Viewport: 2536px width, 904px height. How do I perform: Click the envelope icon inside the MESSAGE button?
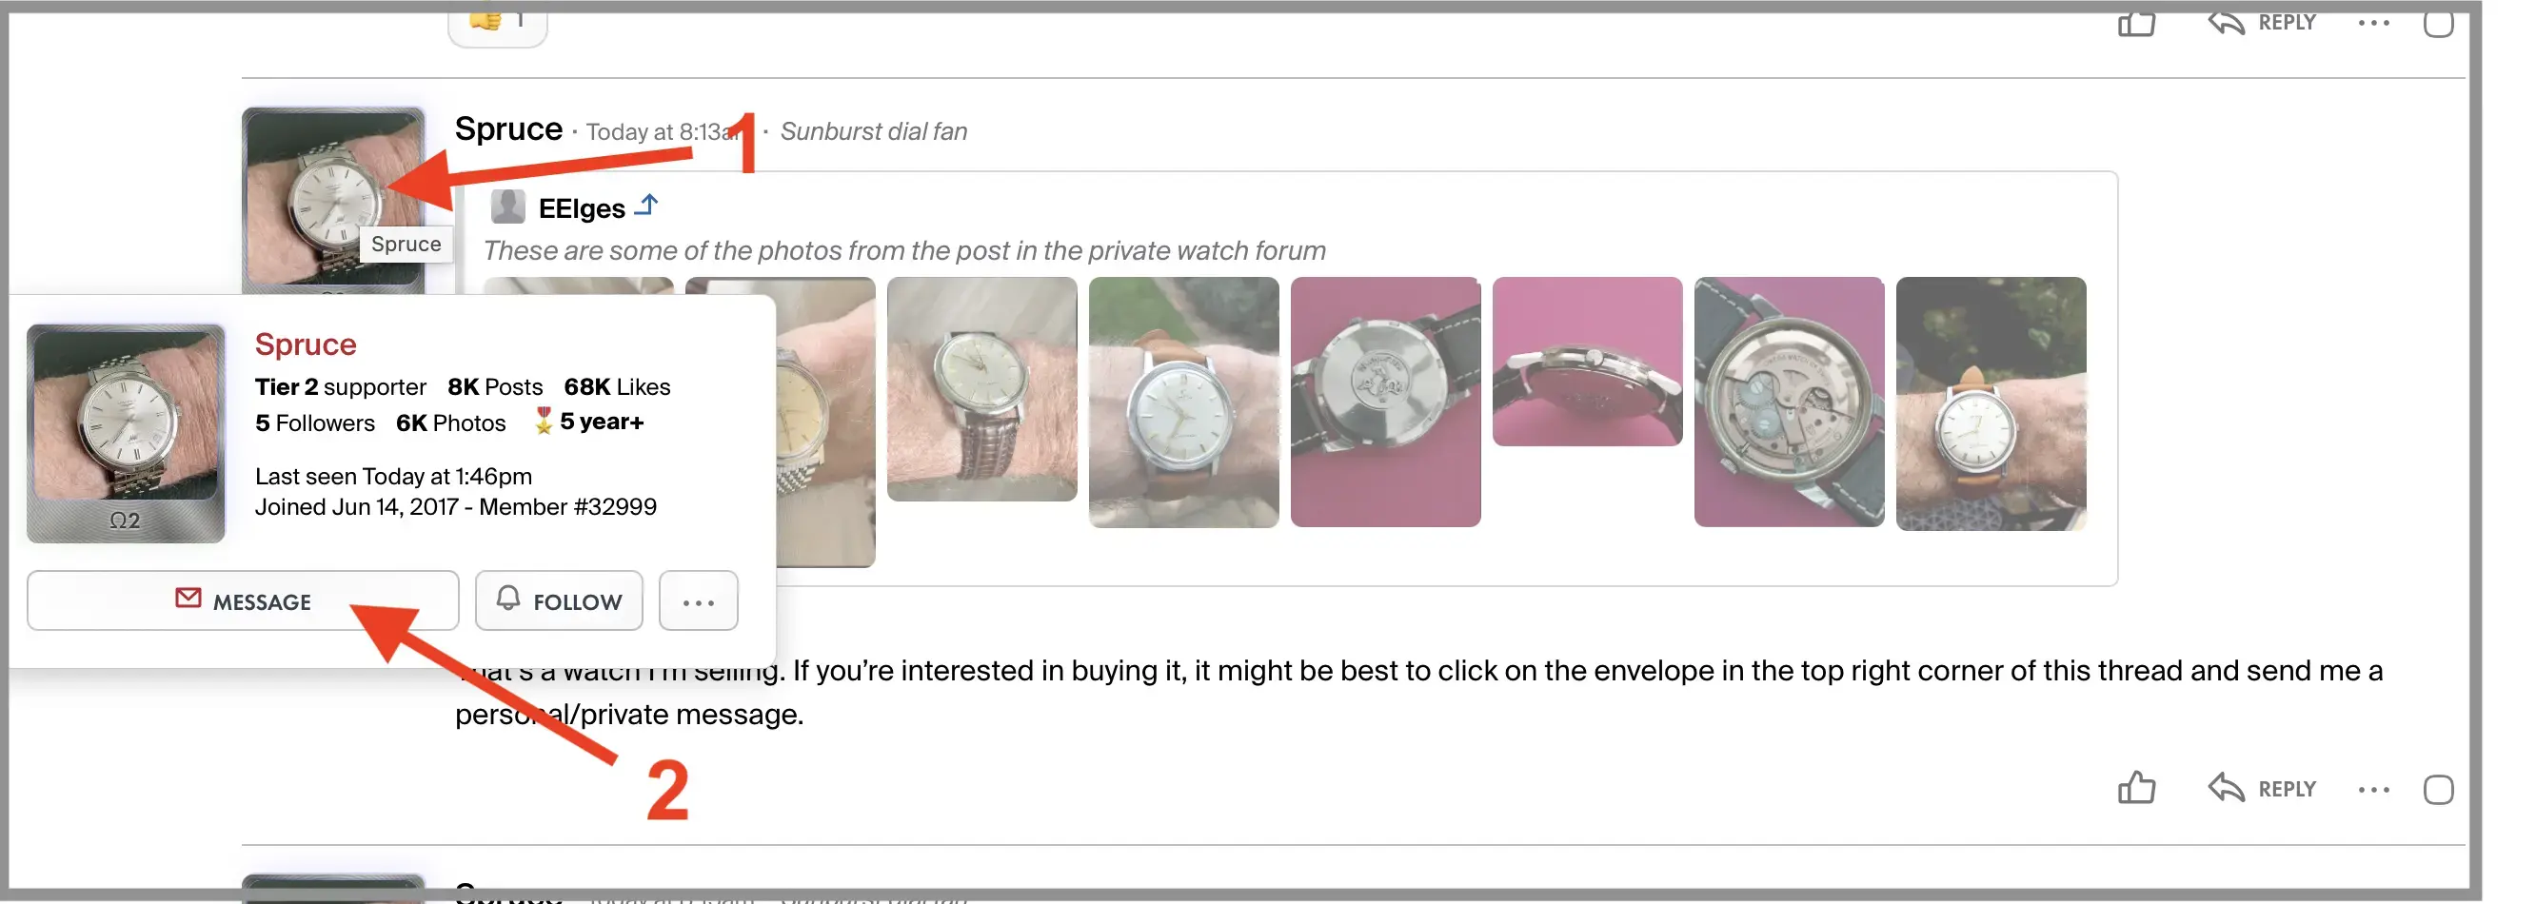coord(188,600)
